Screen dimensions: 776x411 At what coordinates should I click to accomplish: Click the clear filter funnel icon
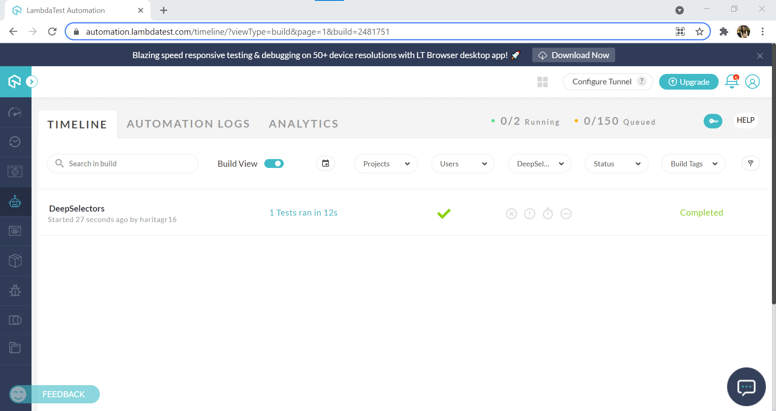pyautogui.click(x=751, y=163)
